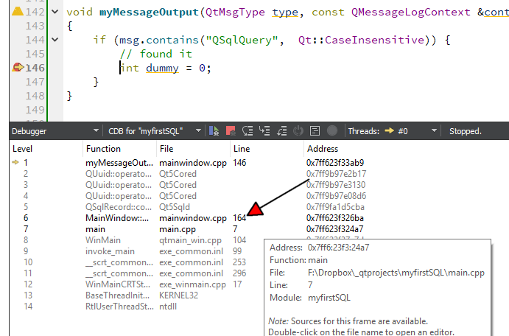Click the Function column header
509x336 pixels.
click(103, 149)
